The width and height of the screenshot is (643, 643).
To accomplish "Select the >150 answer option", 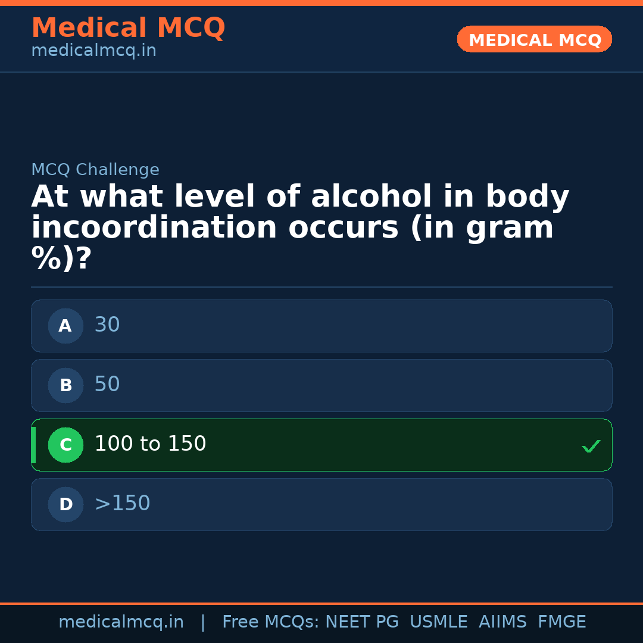I will [321, 504].
